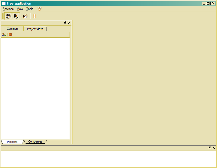
Task: Select the Persons bottom tab
Action: tap(12, 142)
